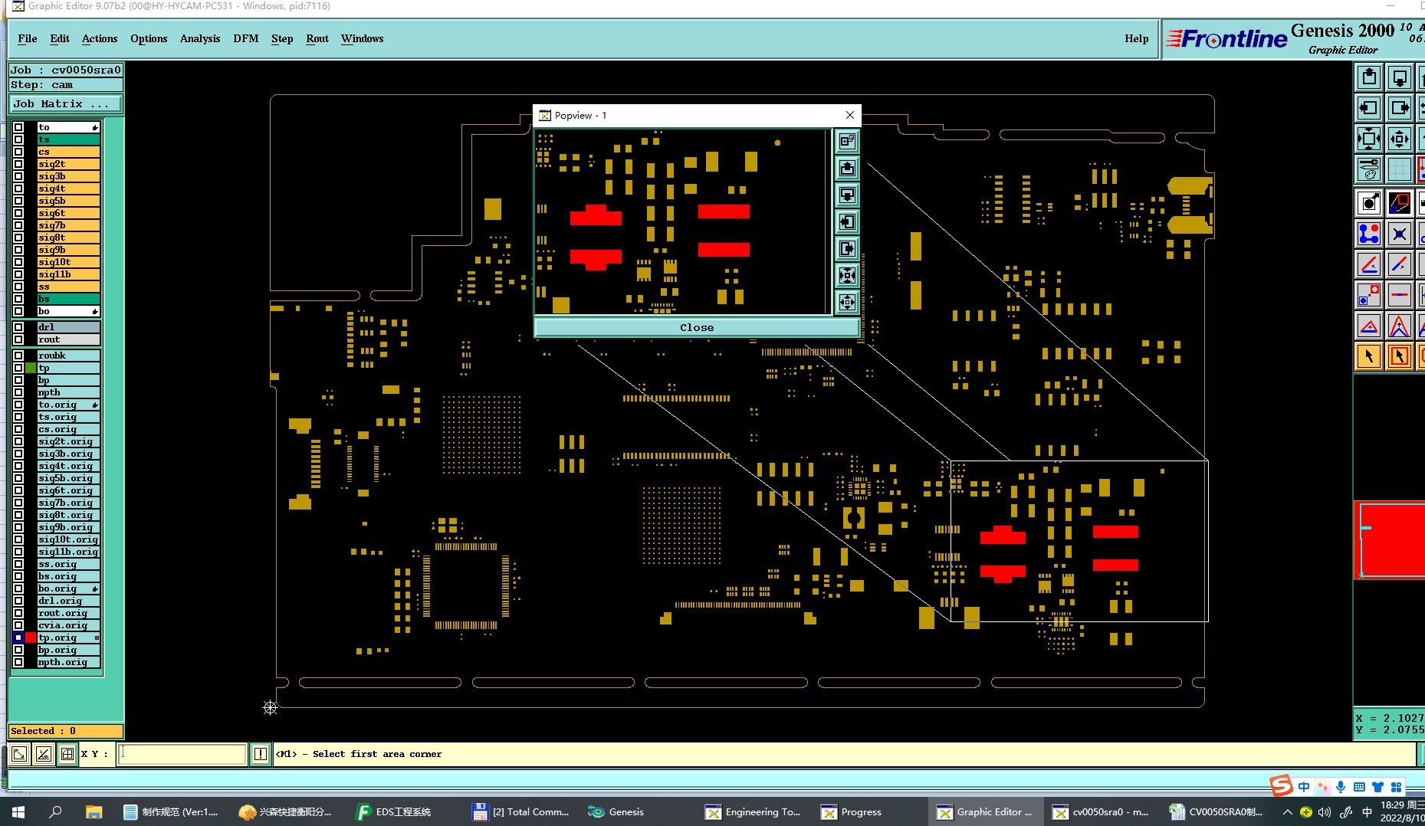Screen dimensions: 1425x826
Task: Click the red tp.orig layer color swatch
Action: pyautogui.click(x=31, y=638)
